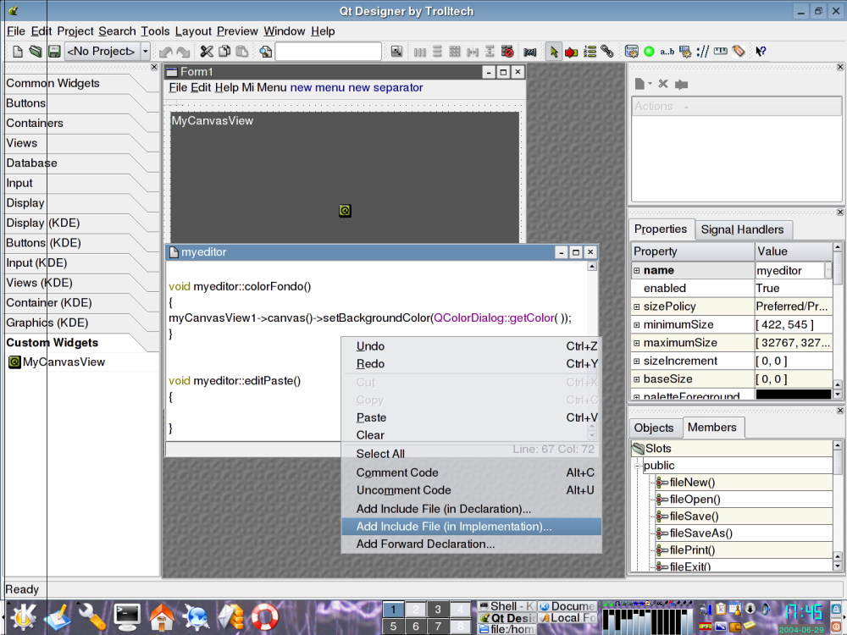Click the Undo arrow in toolbar
The image size is (847, 635).
coord(166,52)
